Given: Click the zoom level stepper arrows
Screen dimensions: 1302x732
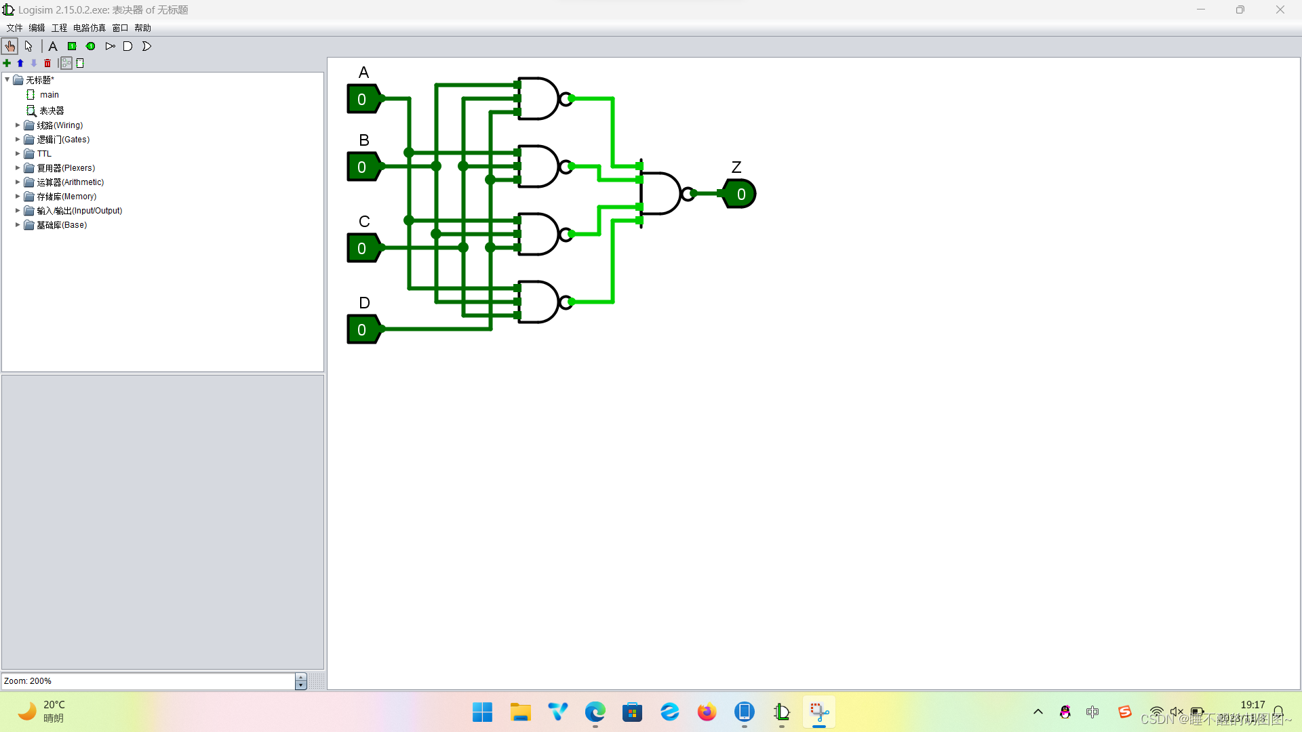Looking at the screenshot, I should point(301,681).
